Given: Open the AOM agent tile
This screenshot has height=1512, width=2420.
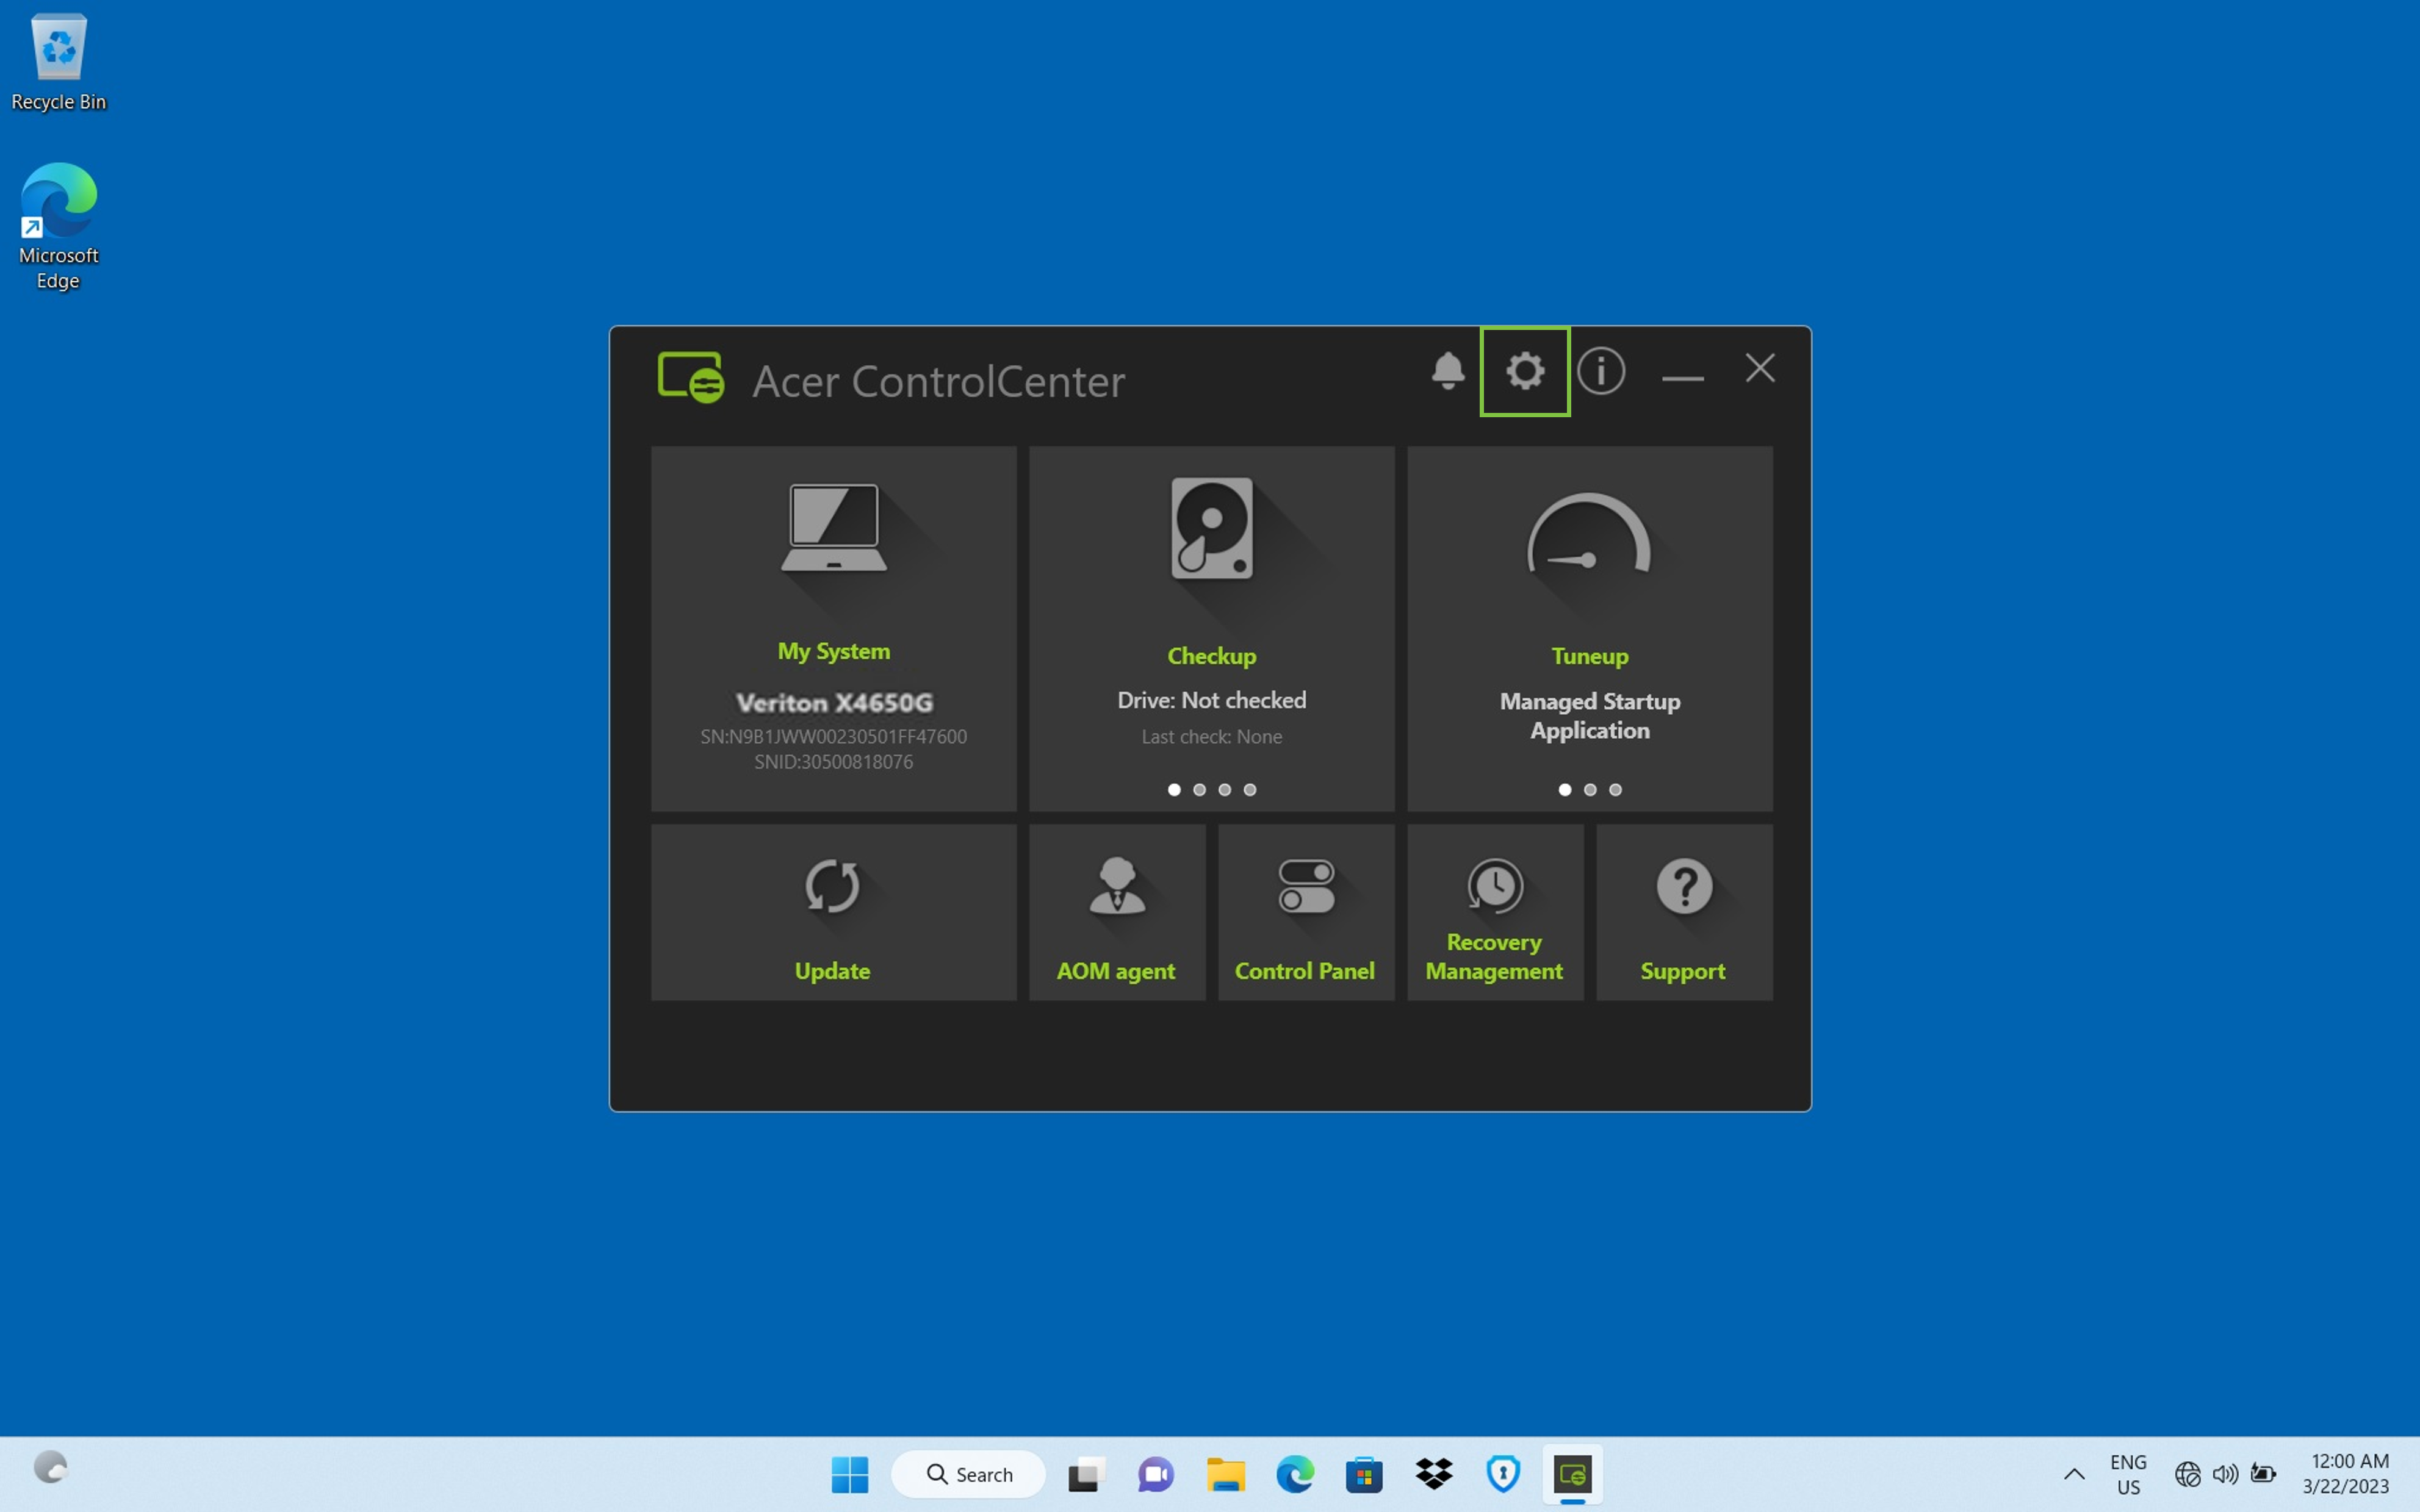Looking at the screenshot, I should click(1117, 912).
